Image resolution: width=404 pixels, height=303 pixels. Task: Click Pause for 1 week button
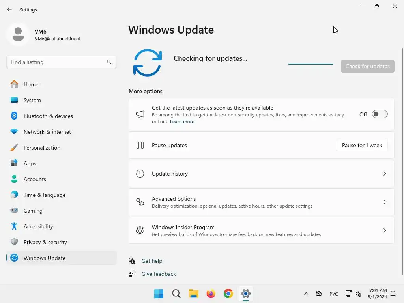[362, 145]
